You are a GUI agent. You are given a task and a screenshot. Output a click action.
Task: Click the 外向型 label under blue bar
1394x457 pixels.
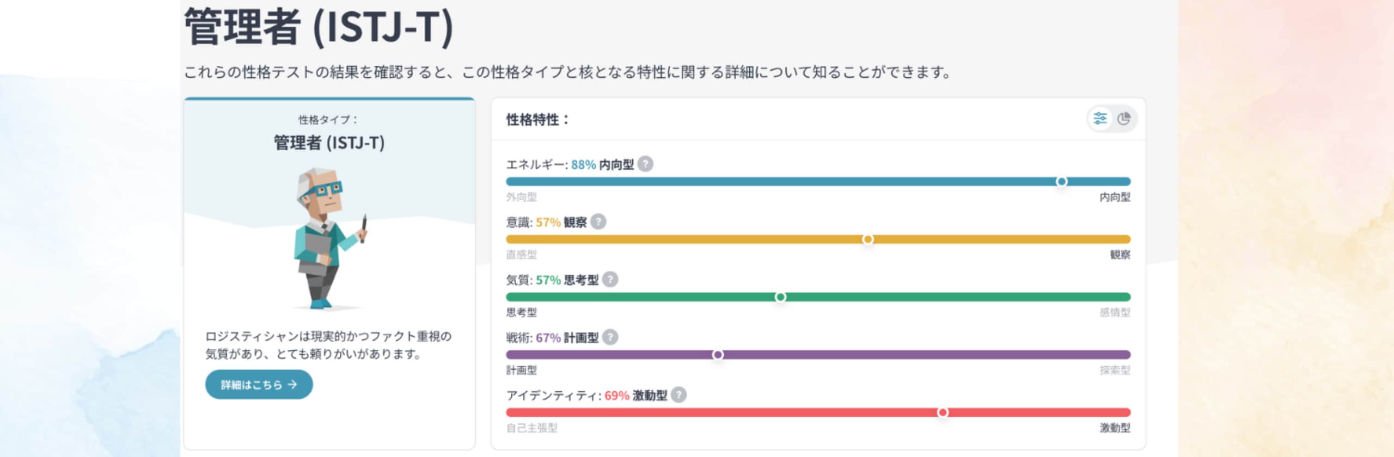pyautogui.click(x=521, y=196)
